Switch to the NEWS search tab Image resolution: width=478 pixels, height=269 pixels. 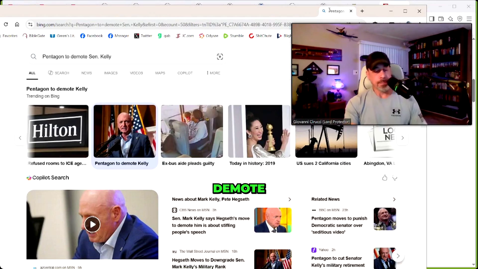tap(86, 73)
